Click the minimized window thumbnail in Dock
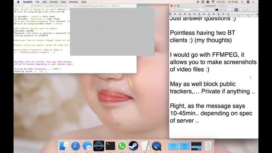Screen dimensions: 272x153 coord(196,146)
